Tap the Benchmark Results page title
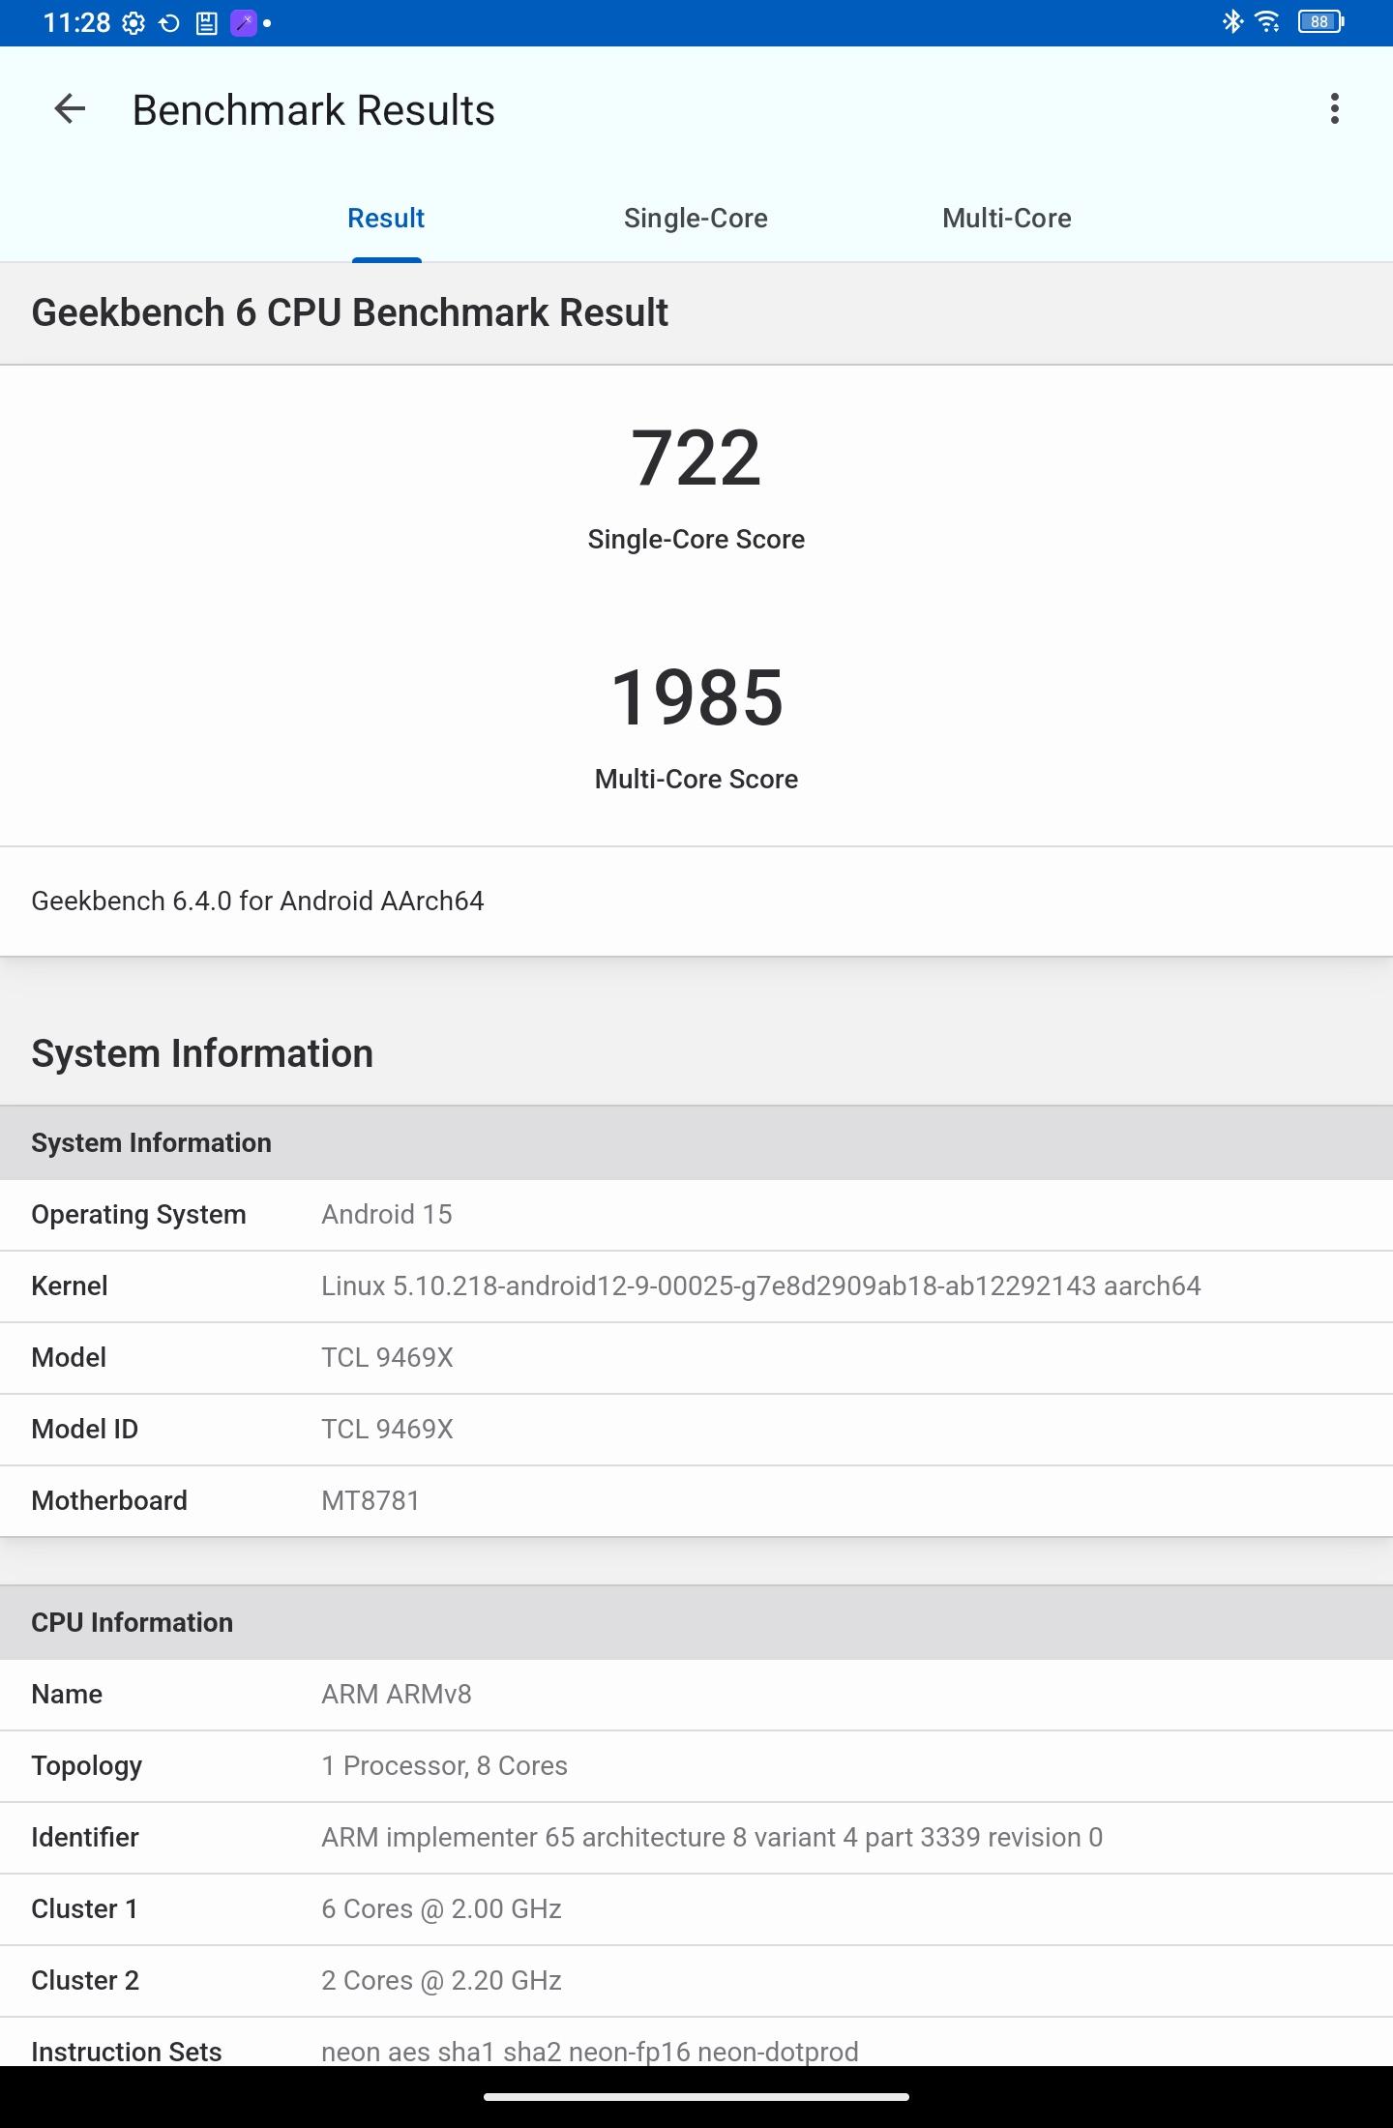The height and width of the screenshot is (2128, 1393). [313, 110]
